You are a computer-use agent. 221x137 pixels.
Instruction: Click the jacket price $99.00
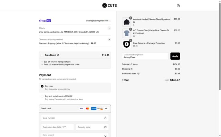point(177,19)
